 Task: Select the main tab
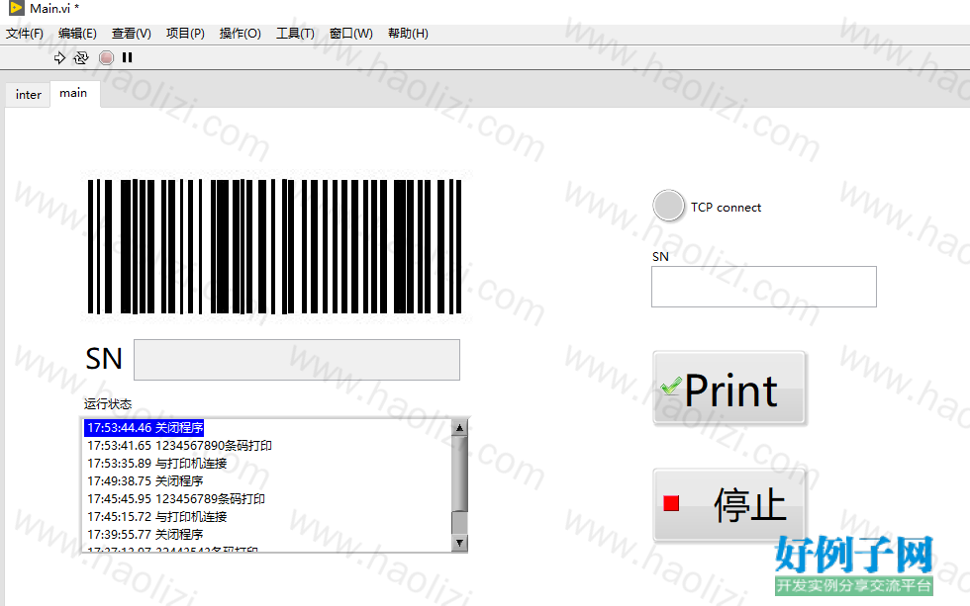click(x=73, y=93)
